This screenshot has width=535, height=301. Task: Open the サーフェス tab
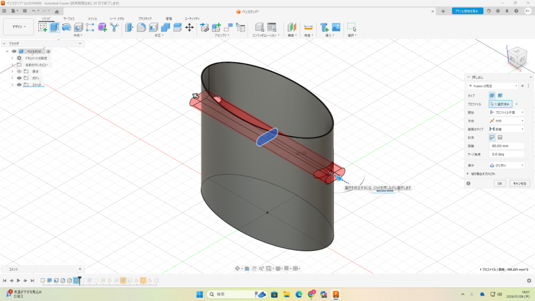pos(69,18)
